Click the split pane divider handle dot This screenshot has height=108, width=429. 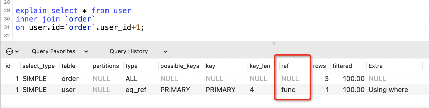pos(274,44)
